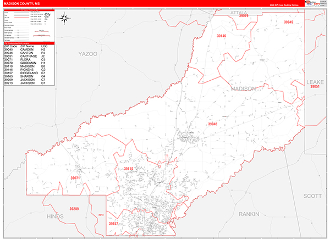Screen dimensions: 330x239
Task: Click the red 39209 ZIP label on the map
Action: pyautogui.click(x=74, y=209)
